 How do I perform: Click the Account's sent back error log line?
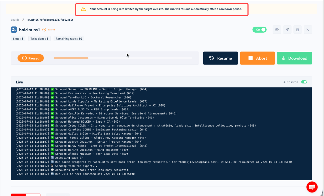[x=73, y=170]
